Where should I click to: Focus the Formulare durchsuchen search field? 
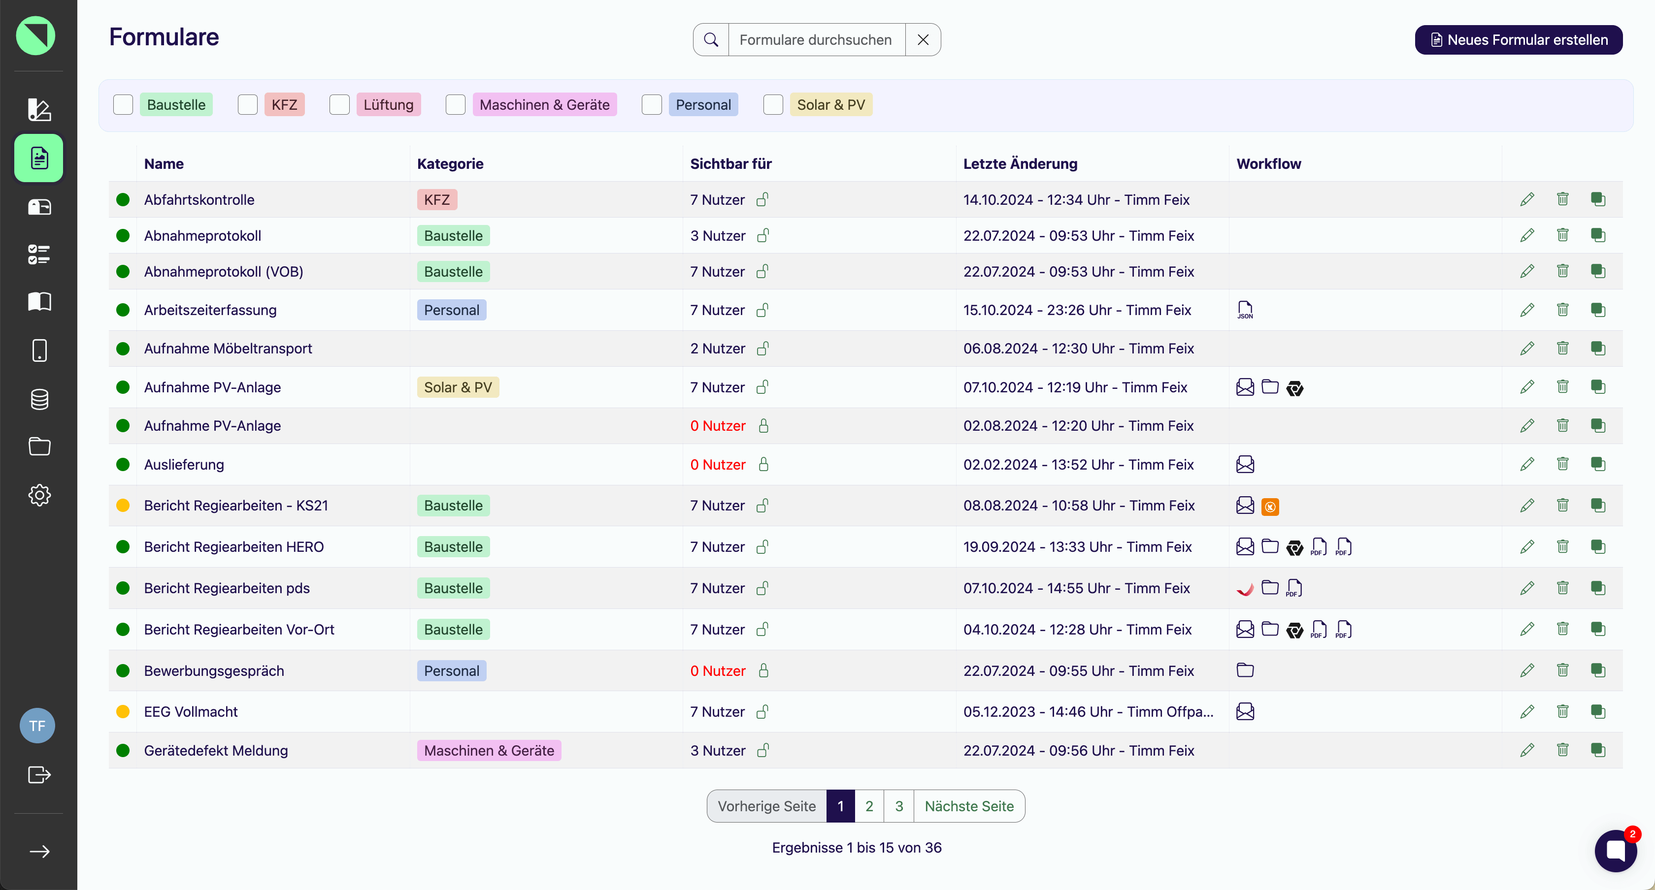[816, 40]
